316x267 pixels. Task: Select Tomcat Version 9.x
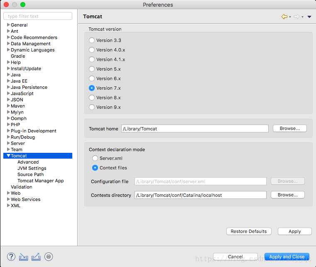[x=92, y=107]
